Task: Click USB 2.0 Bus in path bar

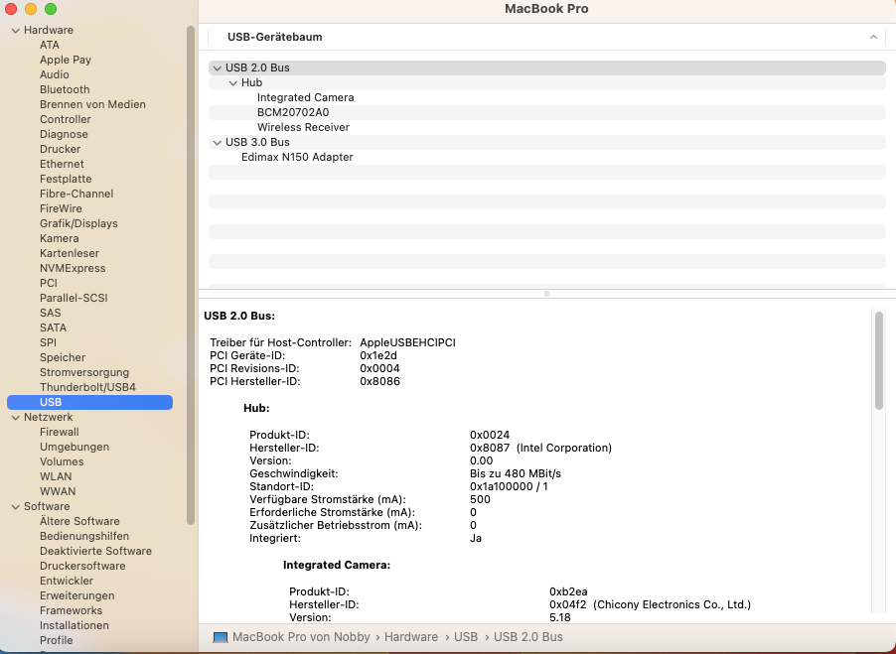Action: point(528,637)
